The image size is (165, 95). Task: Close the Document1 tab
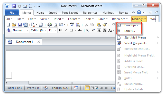tap(39, 42)
